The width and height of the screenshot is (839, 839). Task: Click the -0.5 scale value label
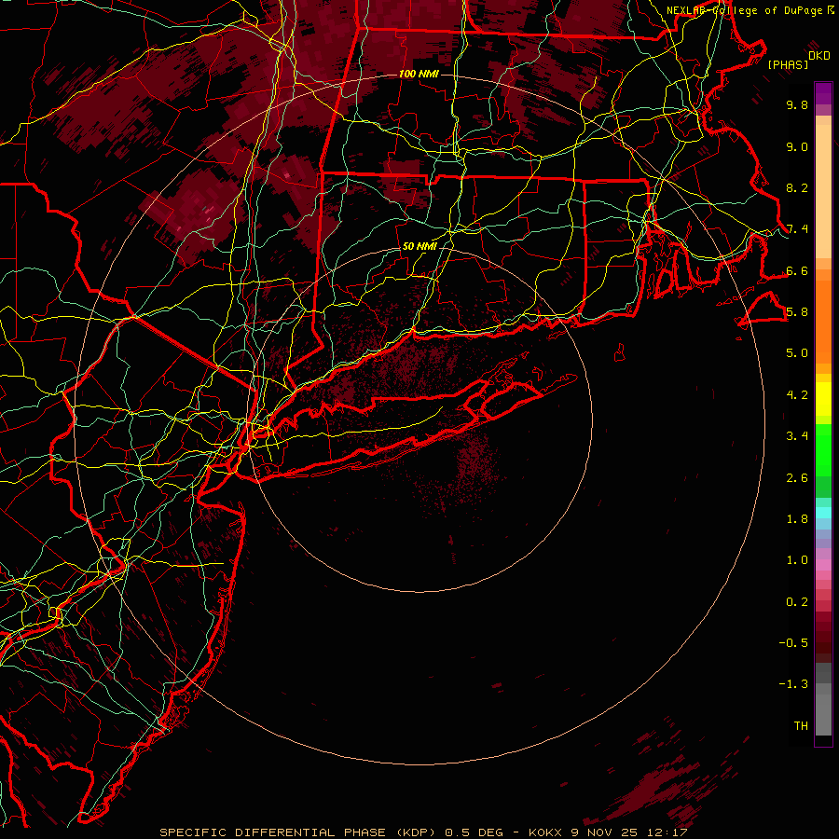click(793, 643)
